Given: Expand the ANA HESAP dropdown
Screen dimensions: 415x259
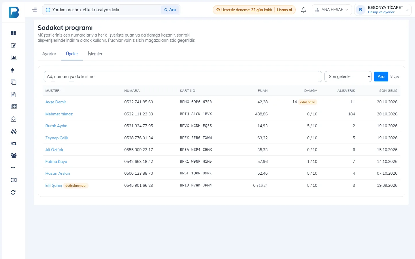Looking at the screenshot, I should point(332,10).
